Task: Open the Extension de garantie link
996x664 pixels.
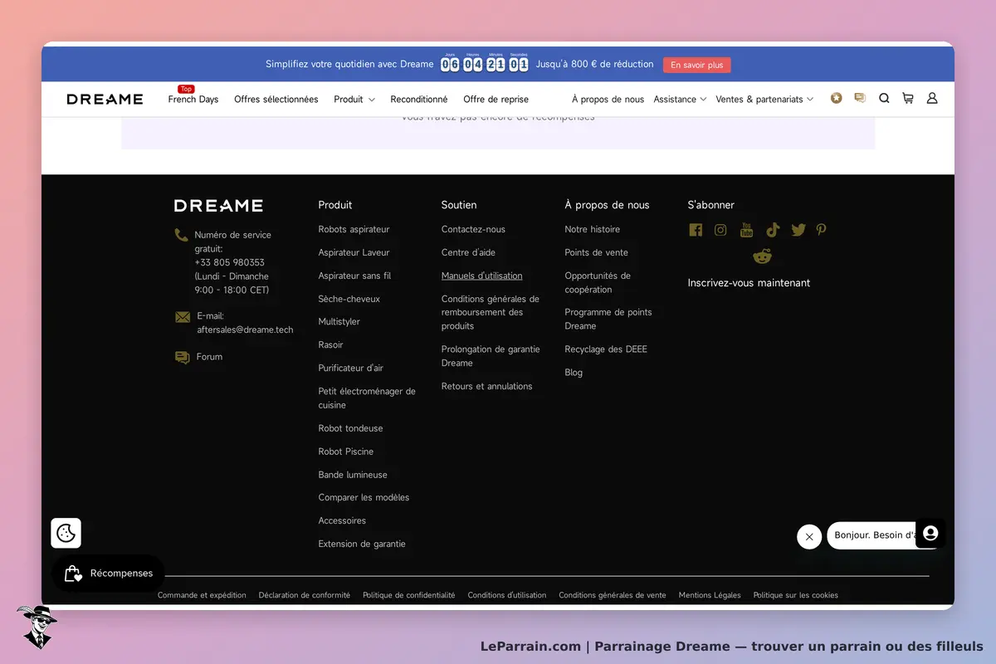Action: (362, 544)
